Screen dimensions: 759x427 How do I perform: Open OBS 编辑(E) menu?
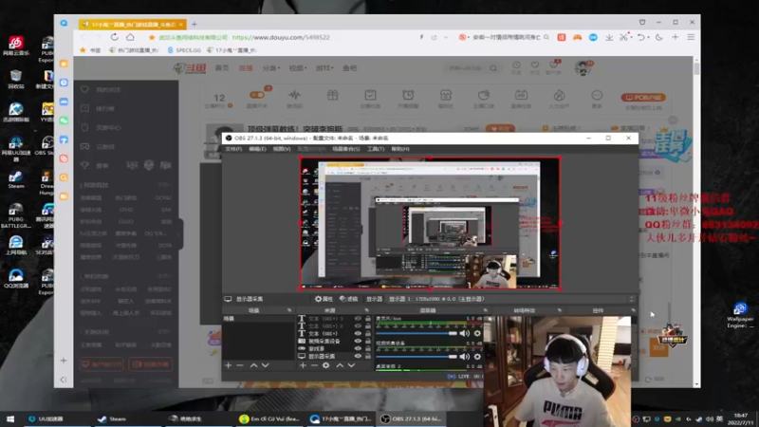tap(257, 149)
